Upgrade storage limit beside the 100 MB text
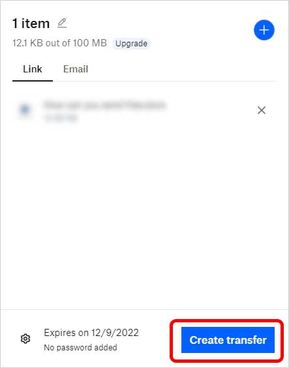Viewport: 289px width, 368px height. [x=131, y=44]
